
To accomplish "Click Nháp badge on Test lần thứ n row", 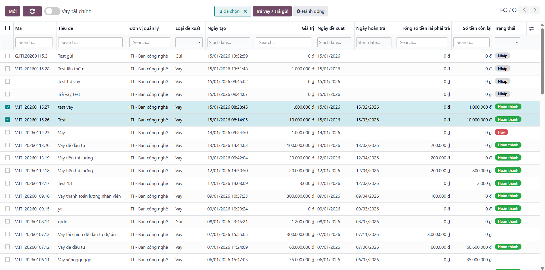I will tap(502, 69).
